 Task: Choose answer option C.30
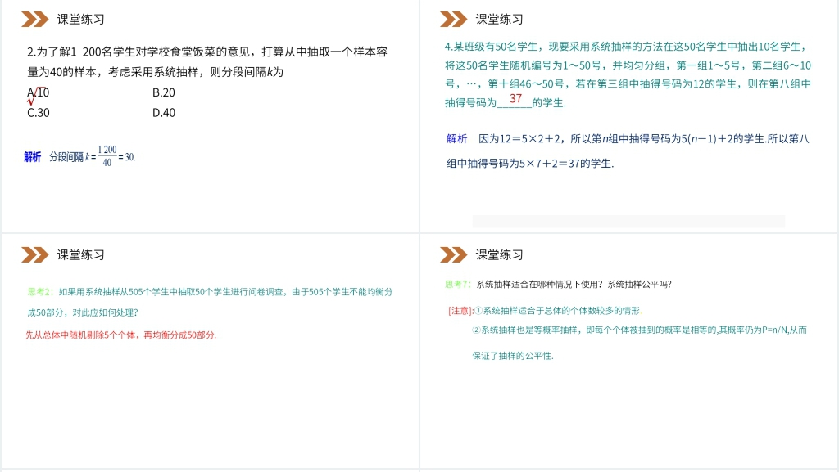pyautogui.click(x=39, y=113)
